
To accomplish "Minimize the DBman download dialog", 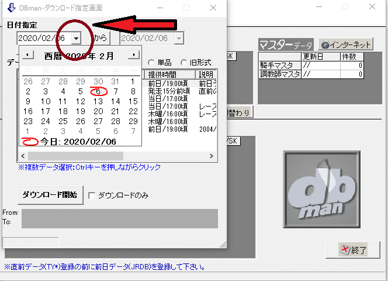I will tap(160, 8).
